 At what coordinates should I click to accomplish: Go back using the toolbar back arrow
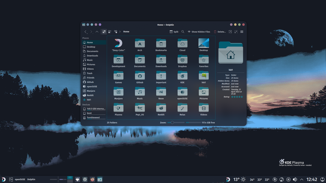(x=86, y=32)
